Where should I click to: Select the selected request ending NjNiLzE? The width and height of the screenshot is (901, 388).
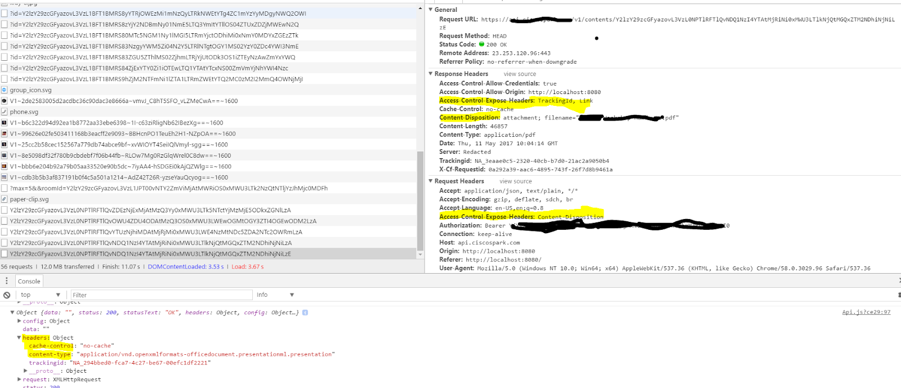[x=208, y=254]
